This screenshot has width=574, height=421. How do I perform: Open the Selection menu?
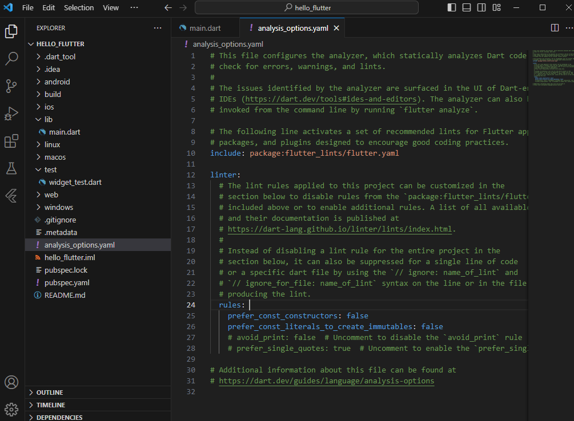pos(79,7)
